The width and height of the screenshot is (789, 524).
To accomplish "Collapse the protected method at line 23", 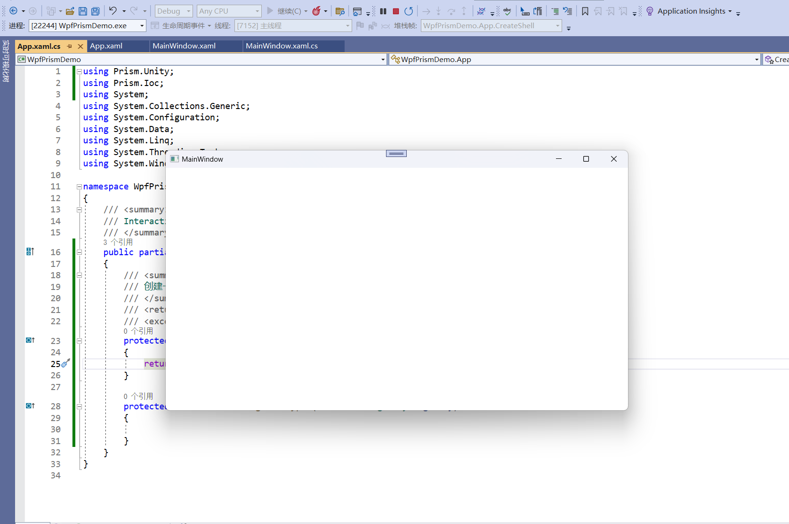I will 79,341.
